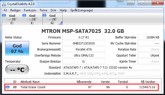The image size is (165, 95).
Task: Click the Firmware value 0.17 R1
Action: coord(84,37)
